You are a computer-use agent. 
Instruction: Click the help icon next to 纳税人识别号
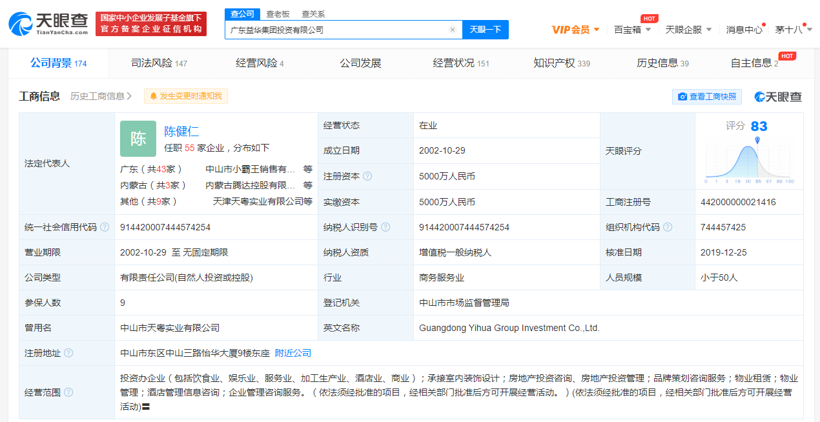click(385, 227)
